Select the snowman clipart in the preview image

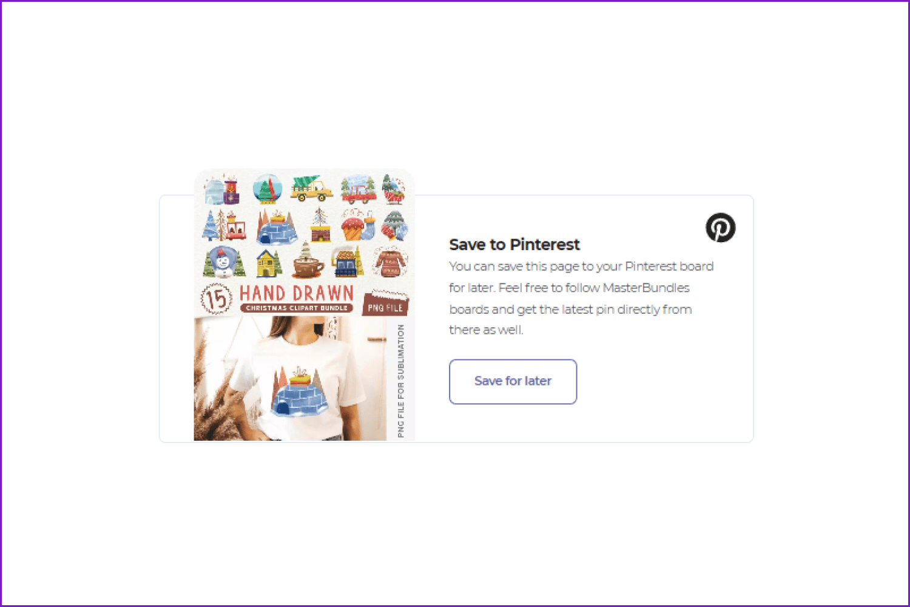point(223,263)
